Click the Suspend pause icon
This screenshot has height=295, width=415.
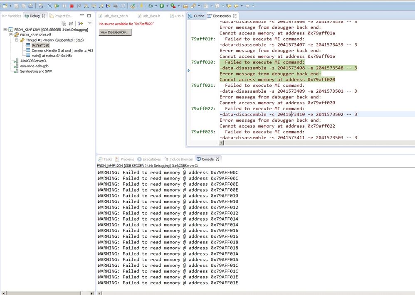(x=64, y=6)
